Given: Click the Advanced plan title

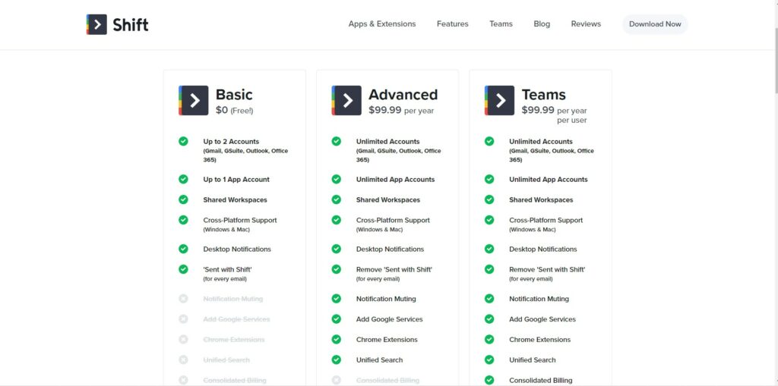Looking at the screenshot, I should (x=403, y=94).
